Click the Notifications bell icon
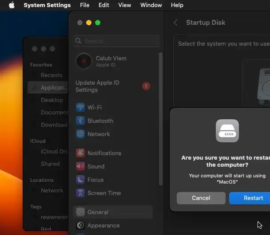This screenshot has width=270, height=235. (80, 153)
